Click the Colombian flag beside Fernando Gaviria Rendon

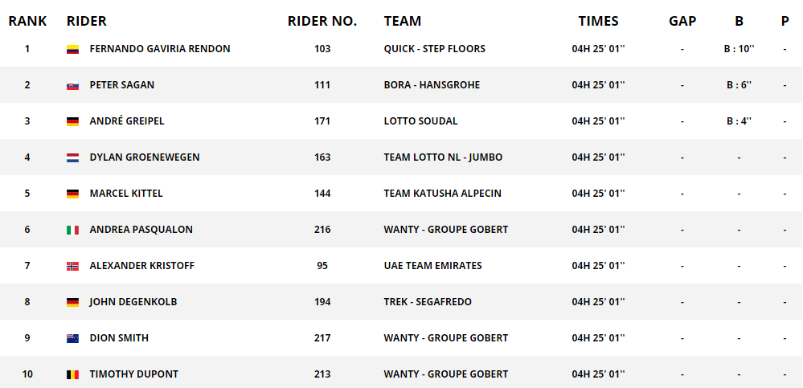pyautogui.click(x=72, y=49)
